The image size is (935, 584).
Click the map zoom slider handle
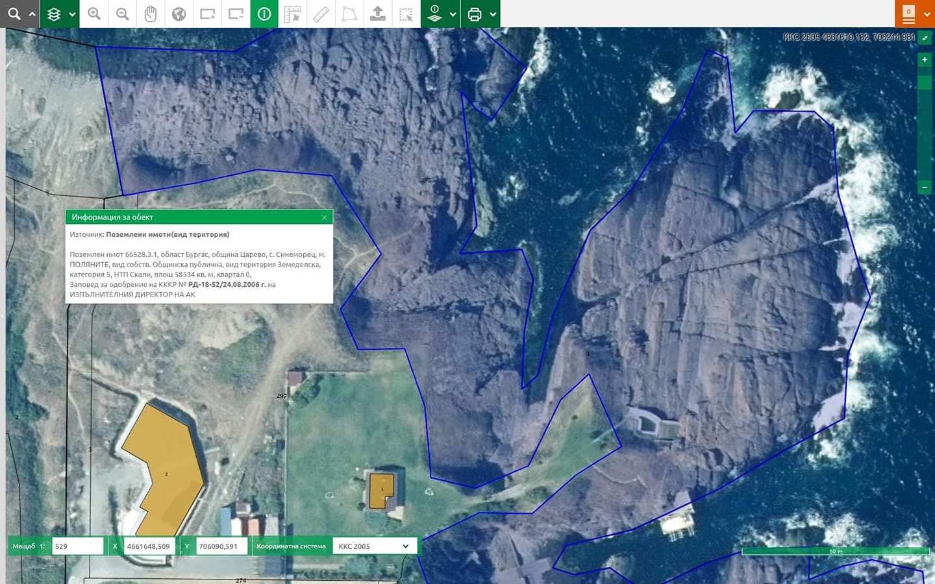click(925, 83)
